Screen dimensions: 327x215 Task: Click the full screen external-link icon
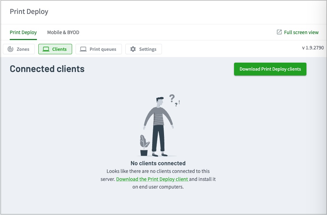click(279, 32)
